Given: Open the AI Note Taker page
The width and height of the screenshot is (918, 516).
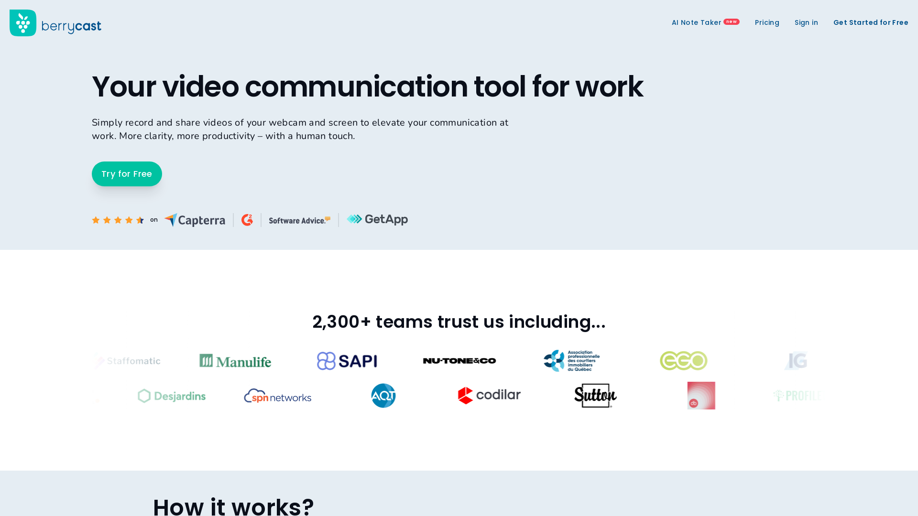Looking at the screenshot, I should (x=696, y=22).
